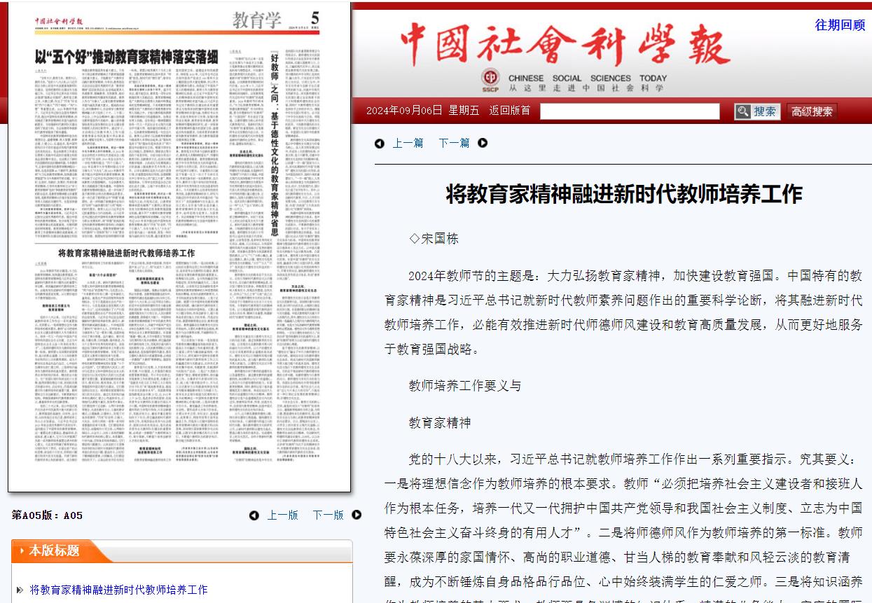This screenshot has width=872, height=603.
Task: Click the left arrow icon beside 上一篇
Action: [x=380, y=143]
